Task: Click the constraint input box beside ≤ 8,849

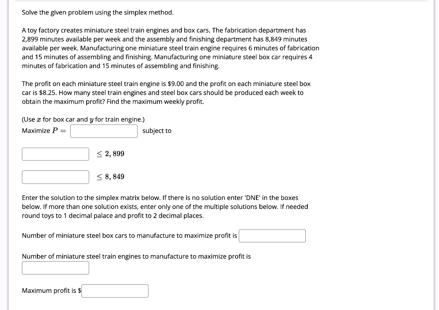Action: (x=55, y=177)
